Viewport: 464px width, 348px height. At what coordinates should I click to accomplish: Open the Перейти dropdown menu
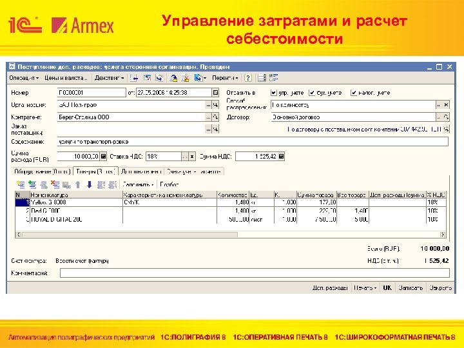click(225, 78)
